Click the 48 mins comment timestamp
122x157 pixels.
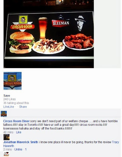[8, 132]
